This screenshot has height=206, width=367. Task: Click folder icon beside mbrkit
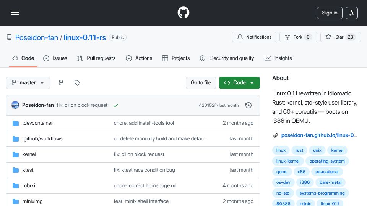16,186
